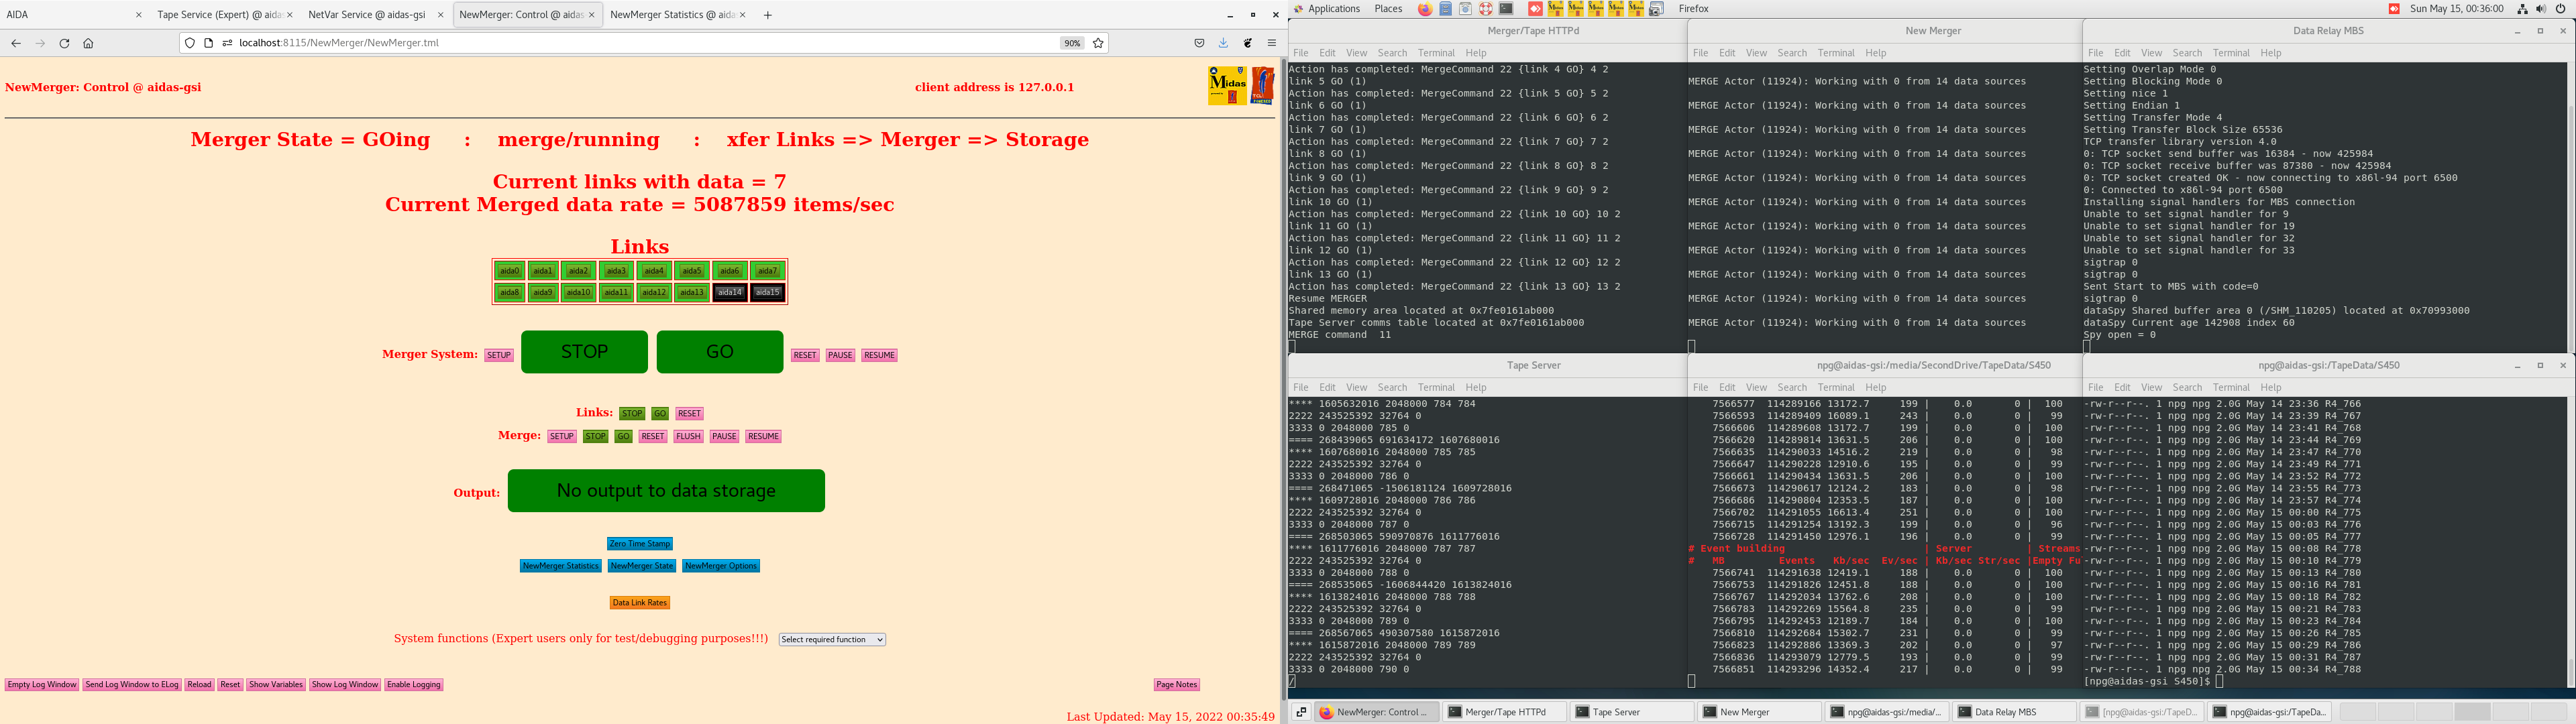Open Firefox home page icon

point(88,43)
